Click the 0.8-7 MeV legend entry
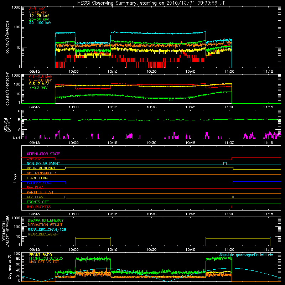The width and height of the screenshot is (285, 285). [x=39, y=84]
